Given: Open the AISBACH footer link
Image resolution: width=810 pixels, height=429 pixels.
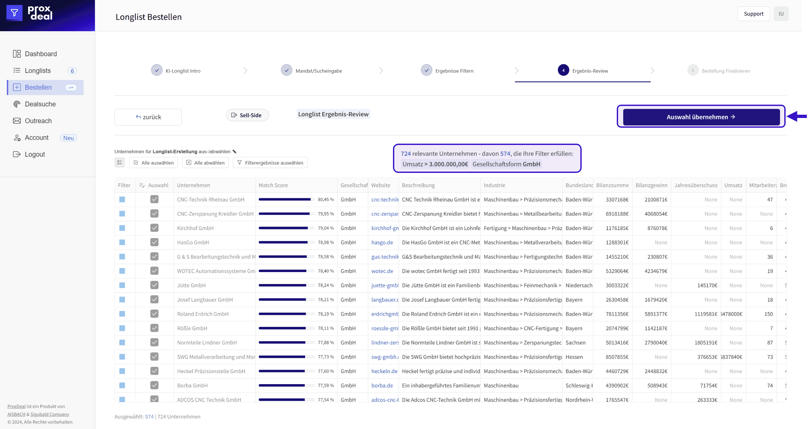Looking at the screenshot, I should pyautogui.click(x=16, y=414).
